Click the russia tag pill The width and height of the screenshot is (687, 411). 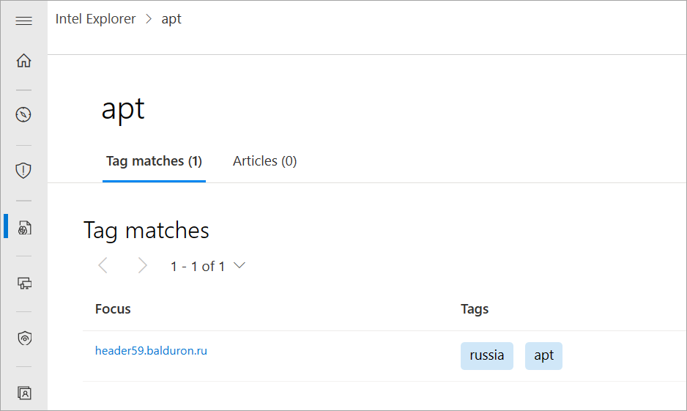[487, 355]
